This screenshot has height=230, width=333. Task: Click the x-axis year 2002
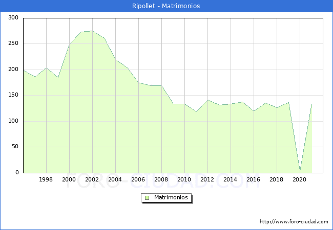pyautogui.click(x=92, y=179)
